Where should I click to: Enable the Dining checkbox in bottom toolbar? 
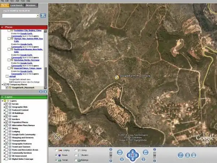pos(76,150)
